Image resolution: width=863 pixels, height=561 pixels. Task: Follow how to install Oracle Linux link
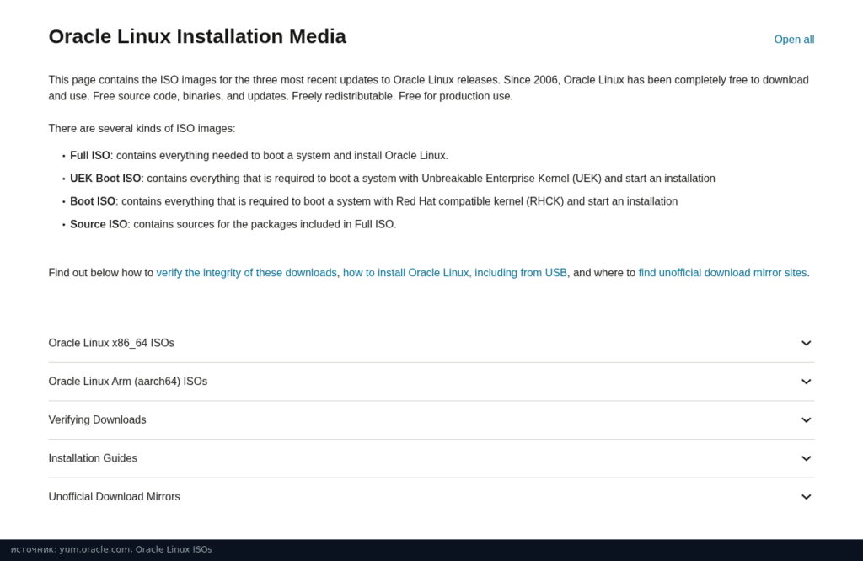[454, 273]
